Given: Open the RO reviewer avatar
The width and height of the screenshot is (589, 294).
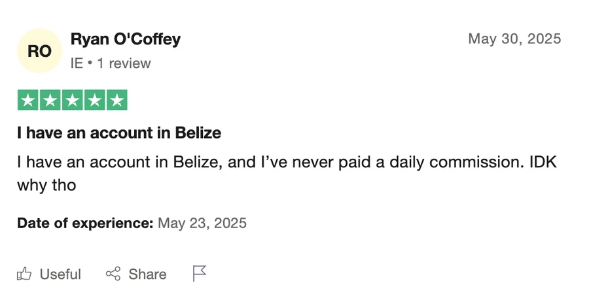Looking at the screenshot, I should point(39,51).
